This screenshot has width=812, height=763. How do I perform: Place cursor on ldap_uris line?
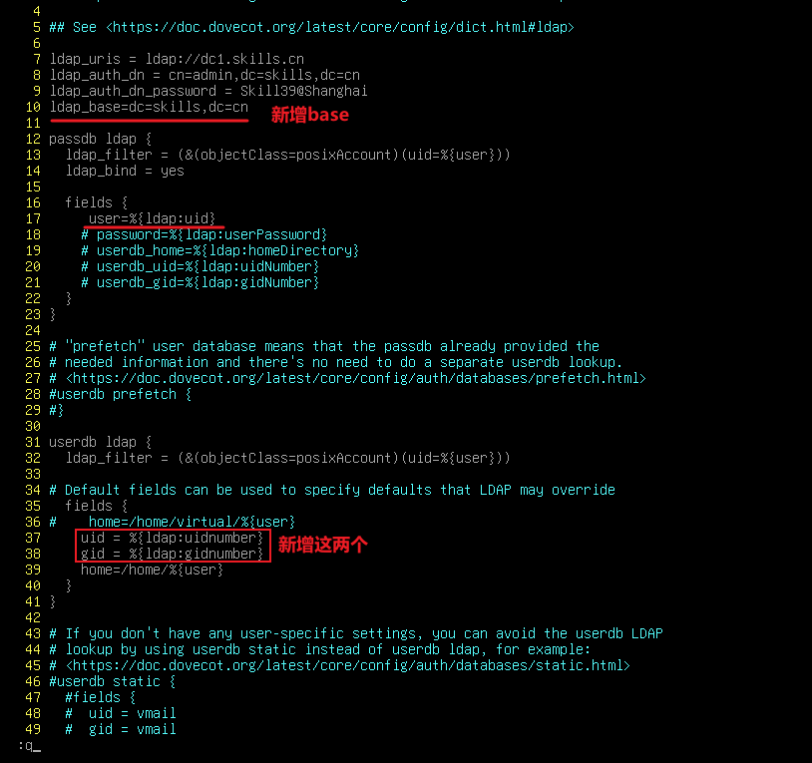[x=177, y=59]
